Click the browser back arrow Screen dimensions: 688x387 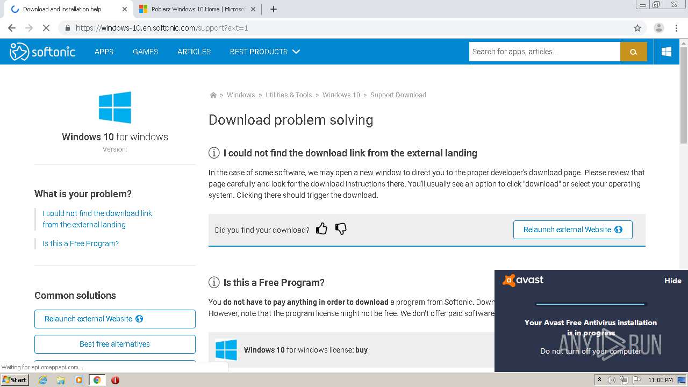pos(12,28)
